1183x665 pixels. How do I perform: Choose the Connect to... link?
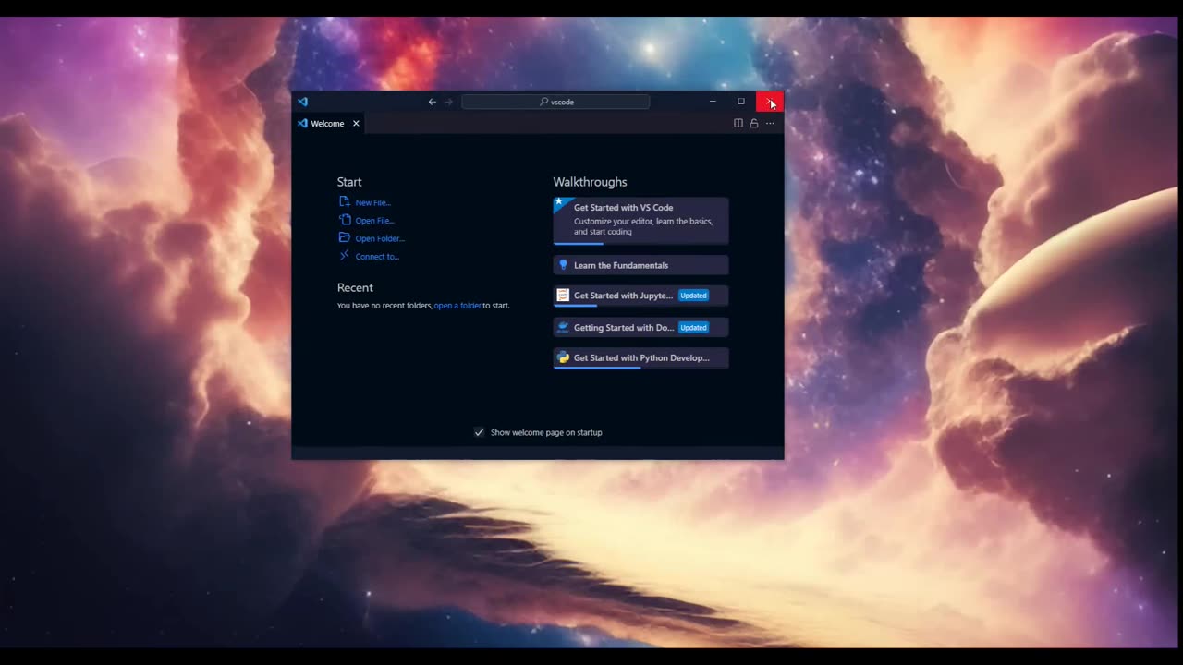pos(377,257)
